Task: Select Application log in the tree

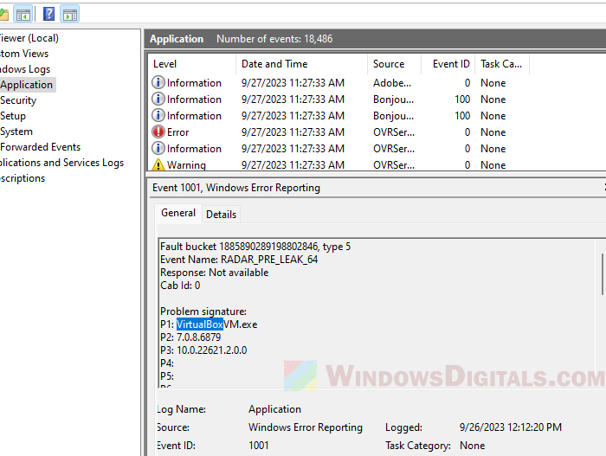Action: pyautogui.click(x=26, y=85)
